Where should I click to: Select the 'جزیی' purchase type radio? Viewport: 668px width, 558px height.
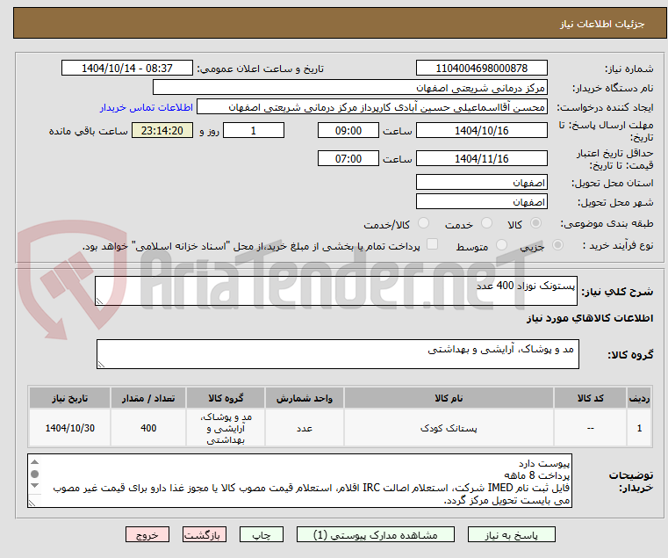tap(557, 245)
